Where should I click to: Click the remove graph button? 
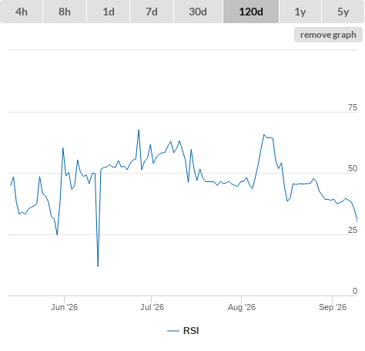[328, 35]
